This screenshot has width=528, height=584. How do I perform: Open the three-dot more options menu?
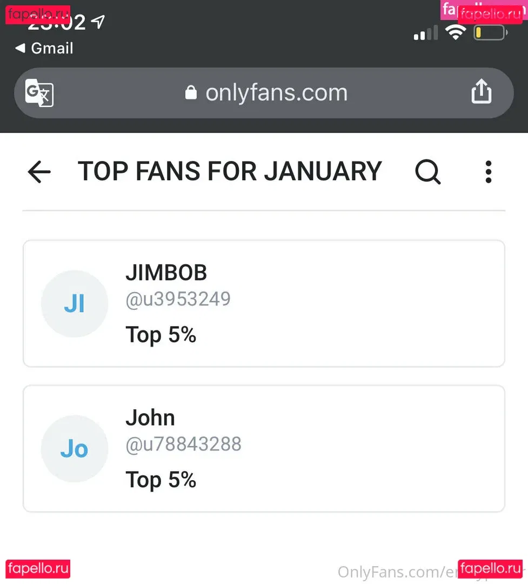coord(489,172)
